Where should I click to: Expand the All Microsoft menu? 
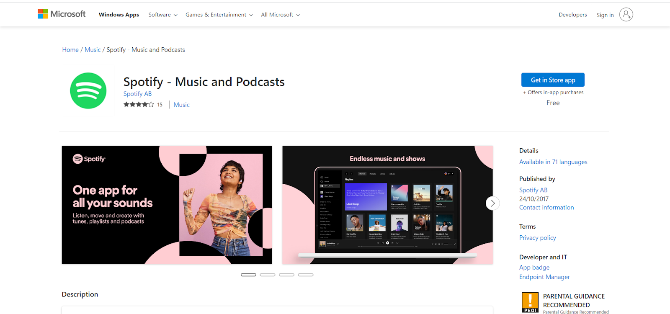click(x=280, y=15)
